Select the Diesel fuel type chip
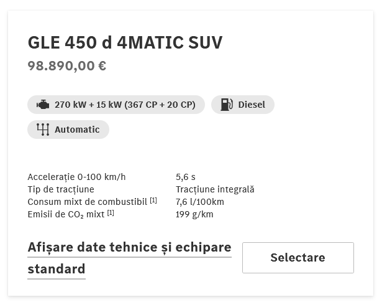Viewport: 382px width, 307px height. coord(243,105)
